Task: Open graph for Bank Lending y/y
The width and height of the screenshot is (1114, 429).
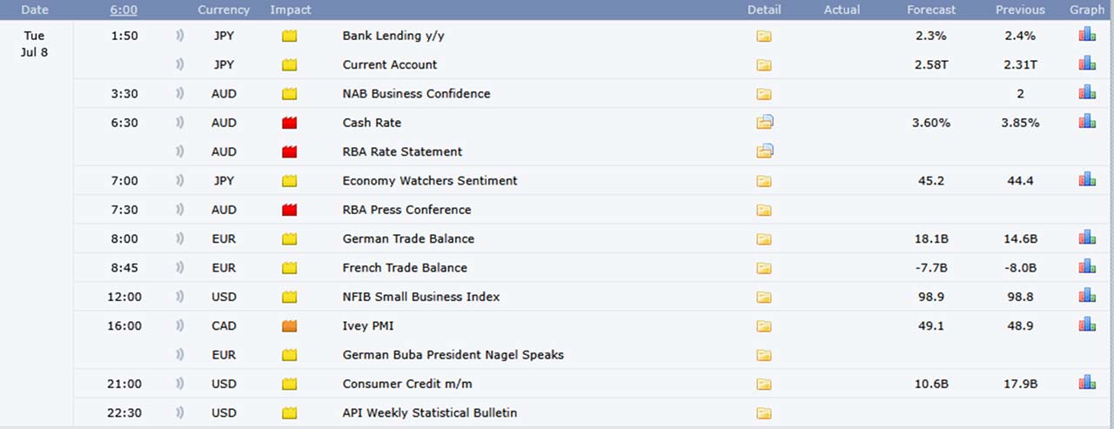Action: [1087, 36]
